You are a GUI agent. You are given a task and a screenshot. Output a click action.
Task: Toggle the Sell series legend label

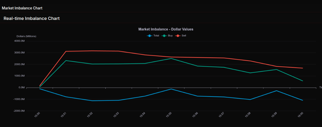[x=184, y=36]
